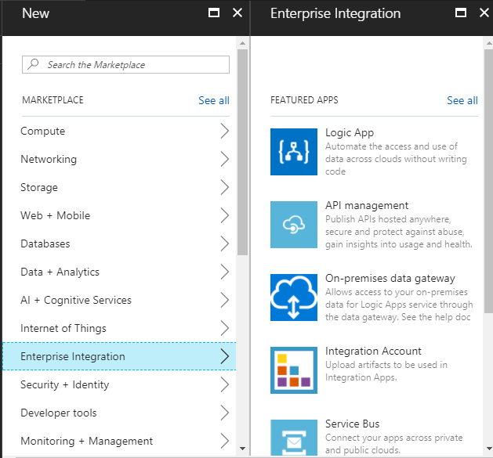This screenshot has width=493, height=458.
Task: Expand the Compute category chevron
Action: click(x=224, y=131)
